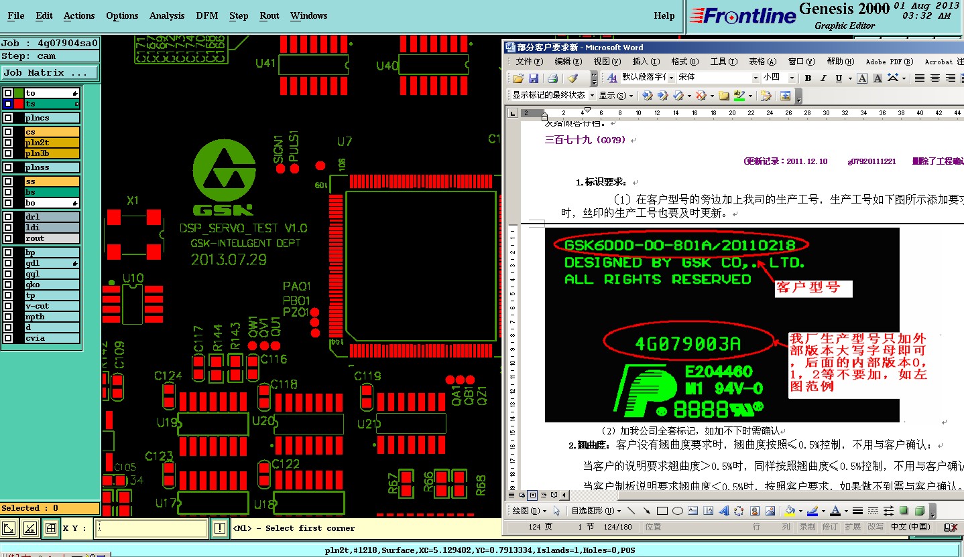
Task: Select the Rectangle drawing tool
Action: coord(662,511)
